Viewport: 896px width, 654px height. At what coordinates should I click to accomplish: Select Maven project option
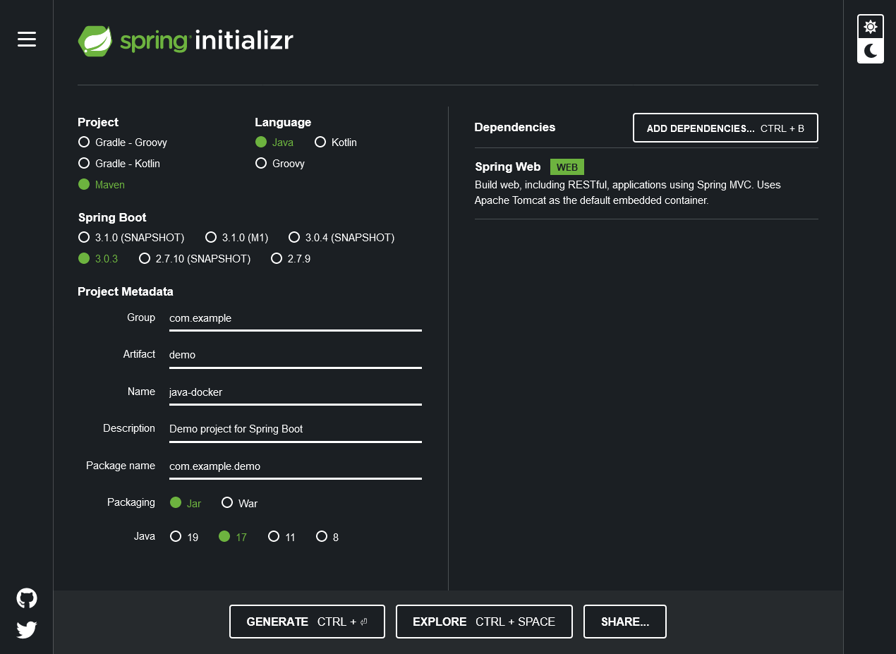pyautogui.click(x=102, y=185)
